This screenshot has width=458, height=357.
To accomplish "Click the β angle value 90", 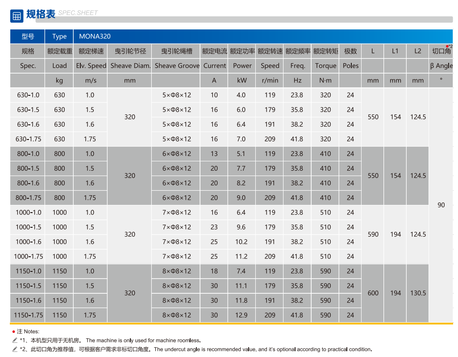I will (441, 205).
